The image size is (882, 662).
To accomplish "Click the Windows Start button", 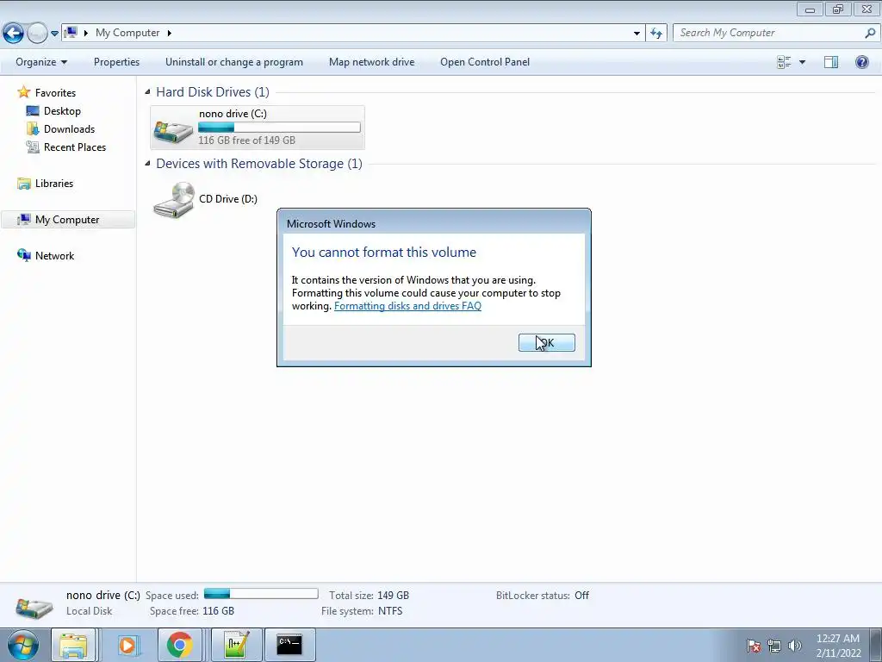I will pos(23,645).
